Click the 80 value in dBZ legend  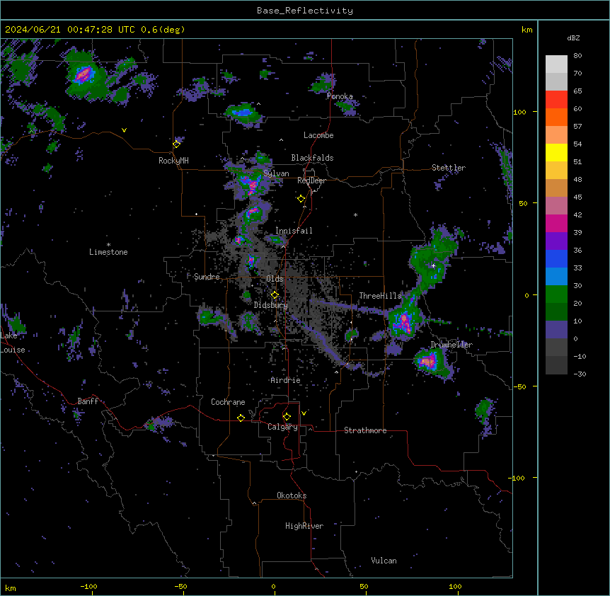point(577,56)
